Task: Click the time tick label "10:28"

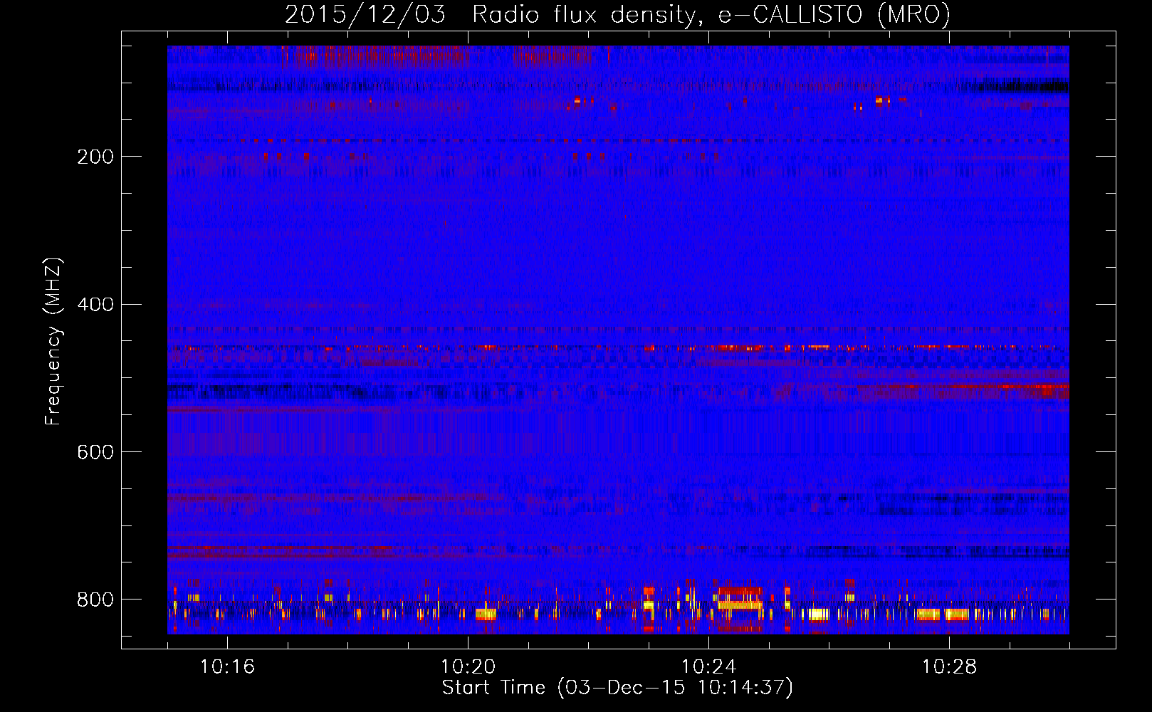Action: point(949,667)
